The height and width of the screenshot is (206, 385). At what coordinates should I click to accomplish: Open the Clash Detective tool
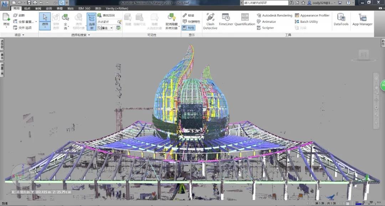coord(210,21)
